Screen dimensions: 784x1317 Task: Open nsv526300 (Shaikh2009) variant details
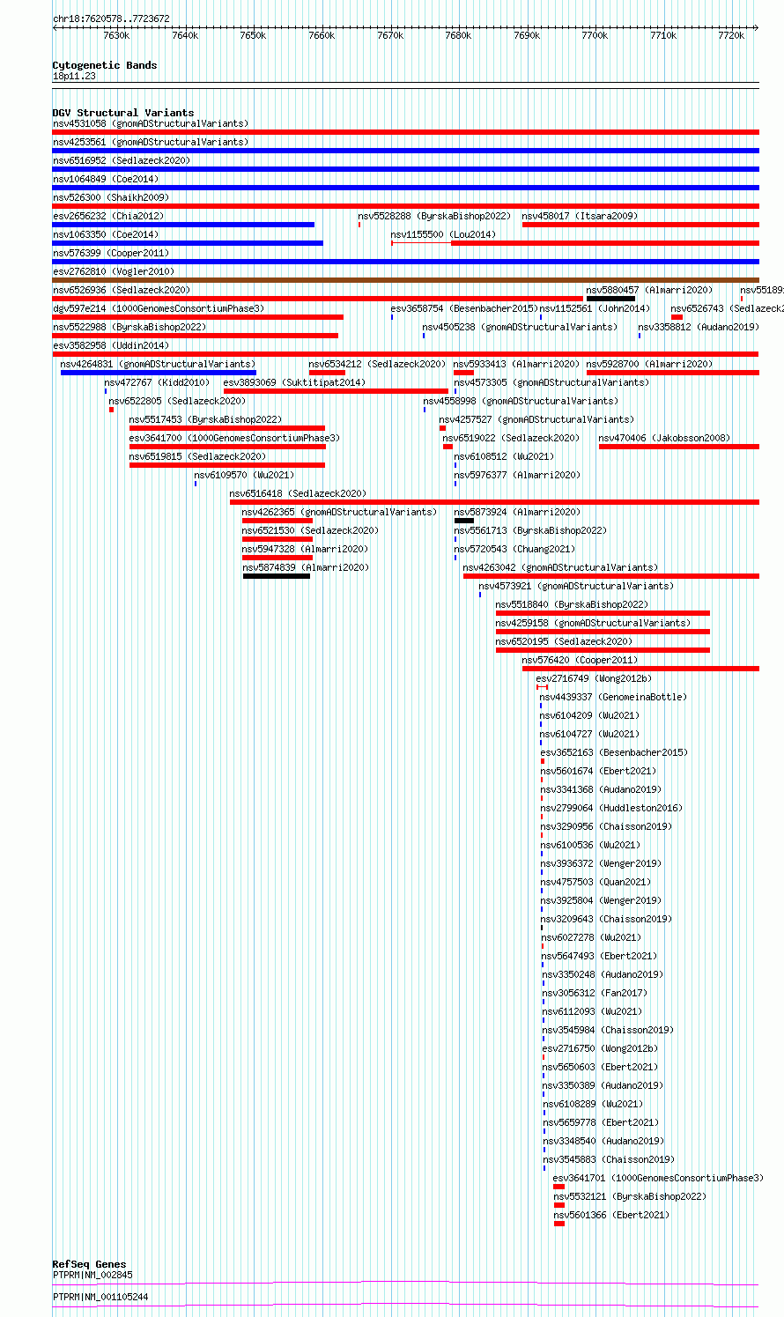tap(111, 197)
